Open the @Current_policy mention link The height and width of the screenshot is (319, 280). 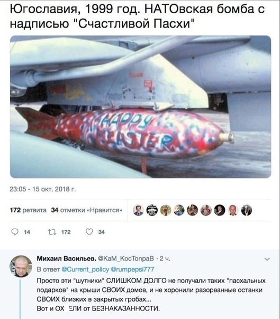coord(85,269)
